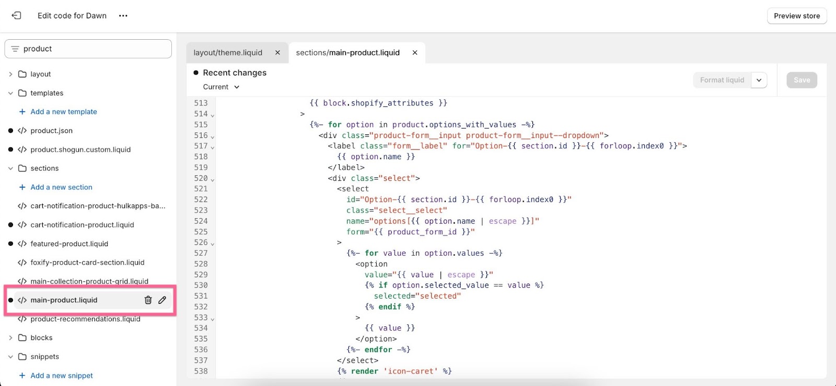Open the Format liquid dropdown arrow
Screen dimensions: 836x386
pos(759,80)
